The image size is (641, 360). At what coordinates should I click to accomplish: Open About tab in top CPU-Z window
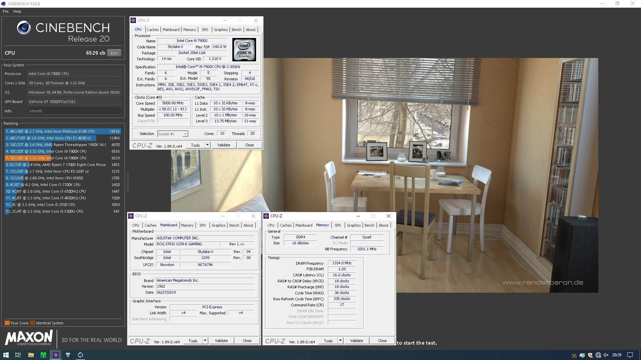click(251, 30)
